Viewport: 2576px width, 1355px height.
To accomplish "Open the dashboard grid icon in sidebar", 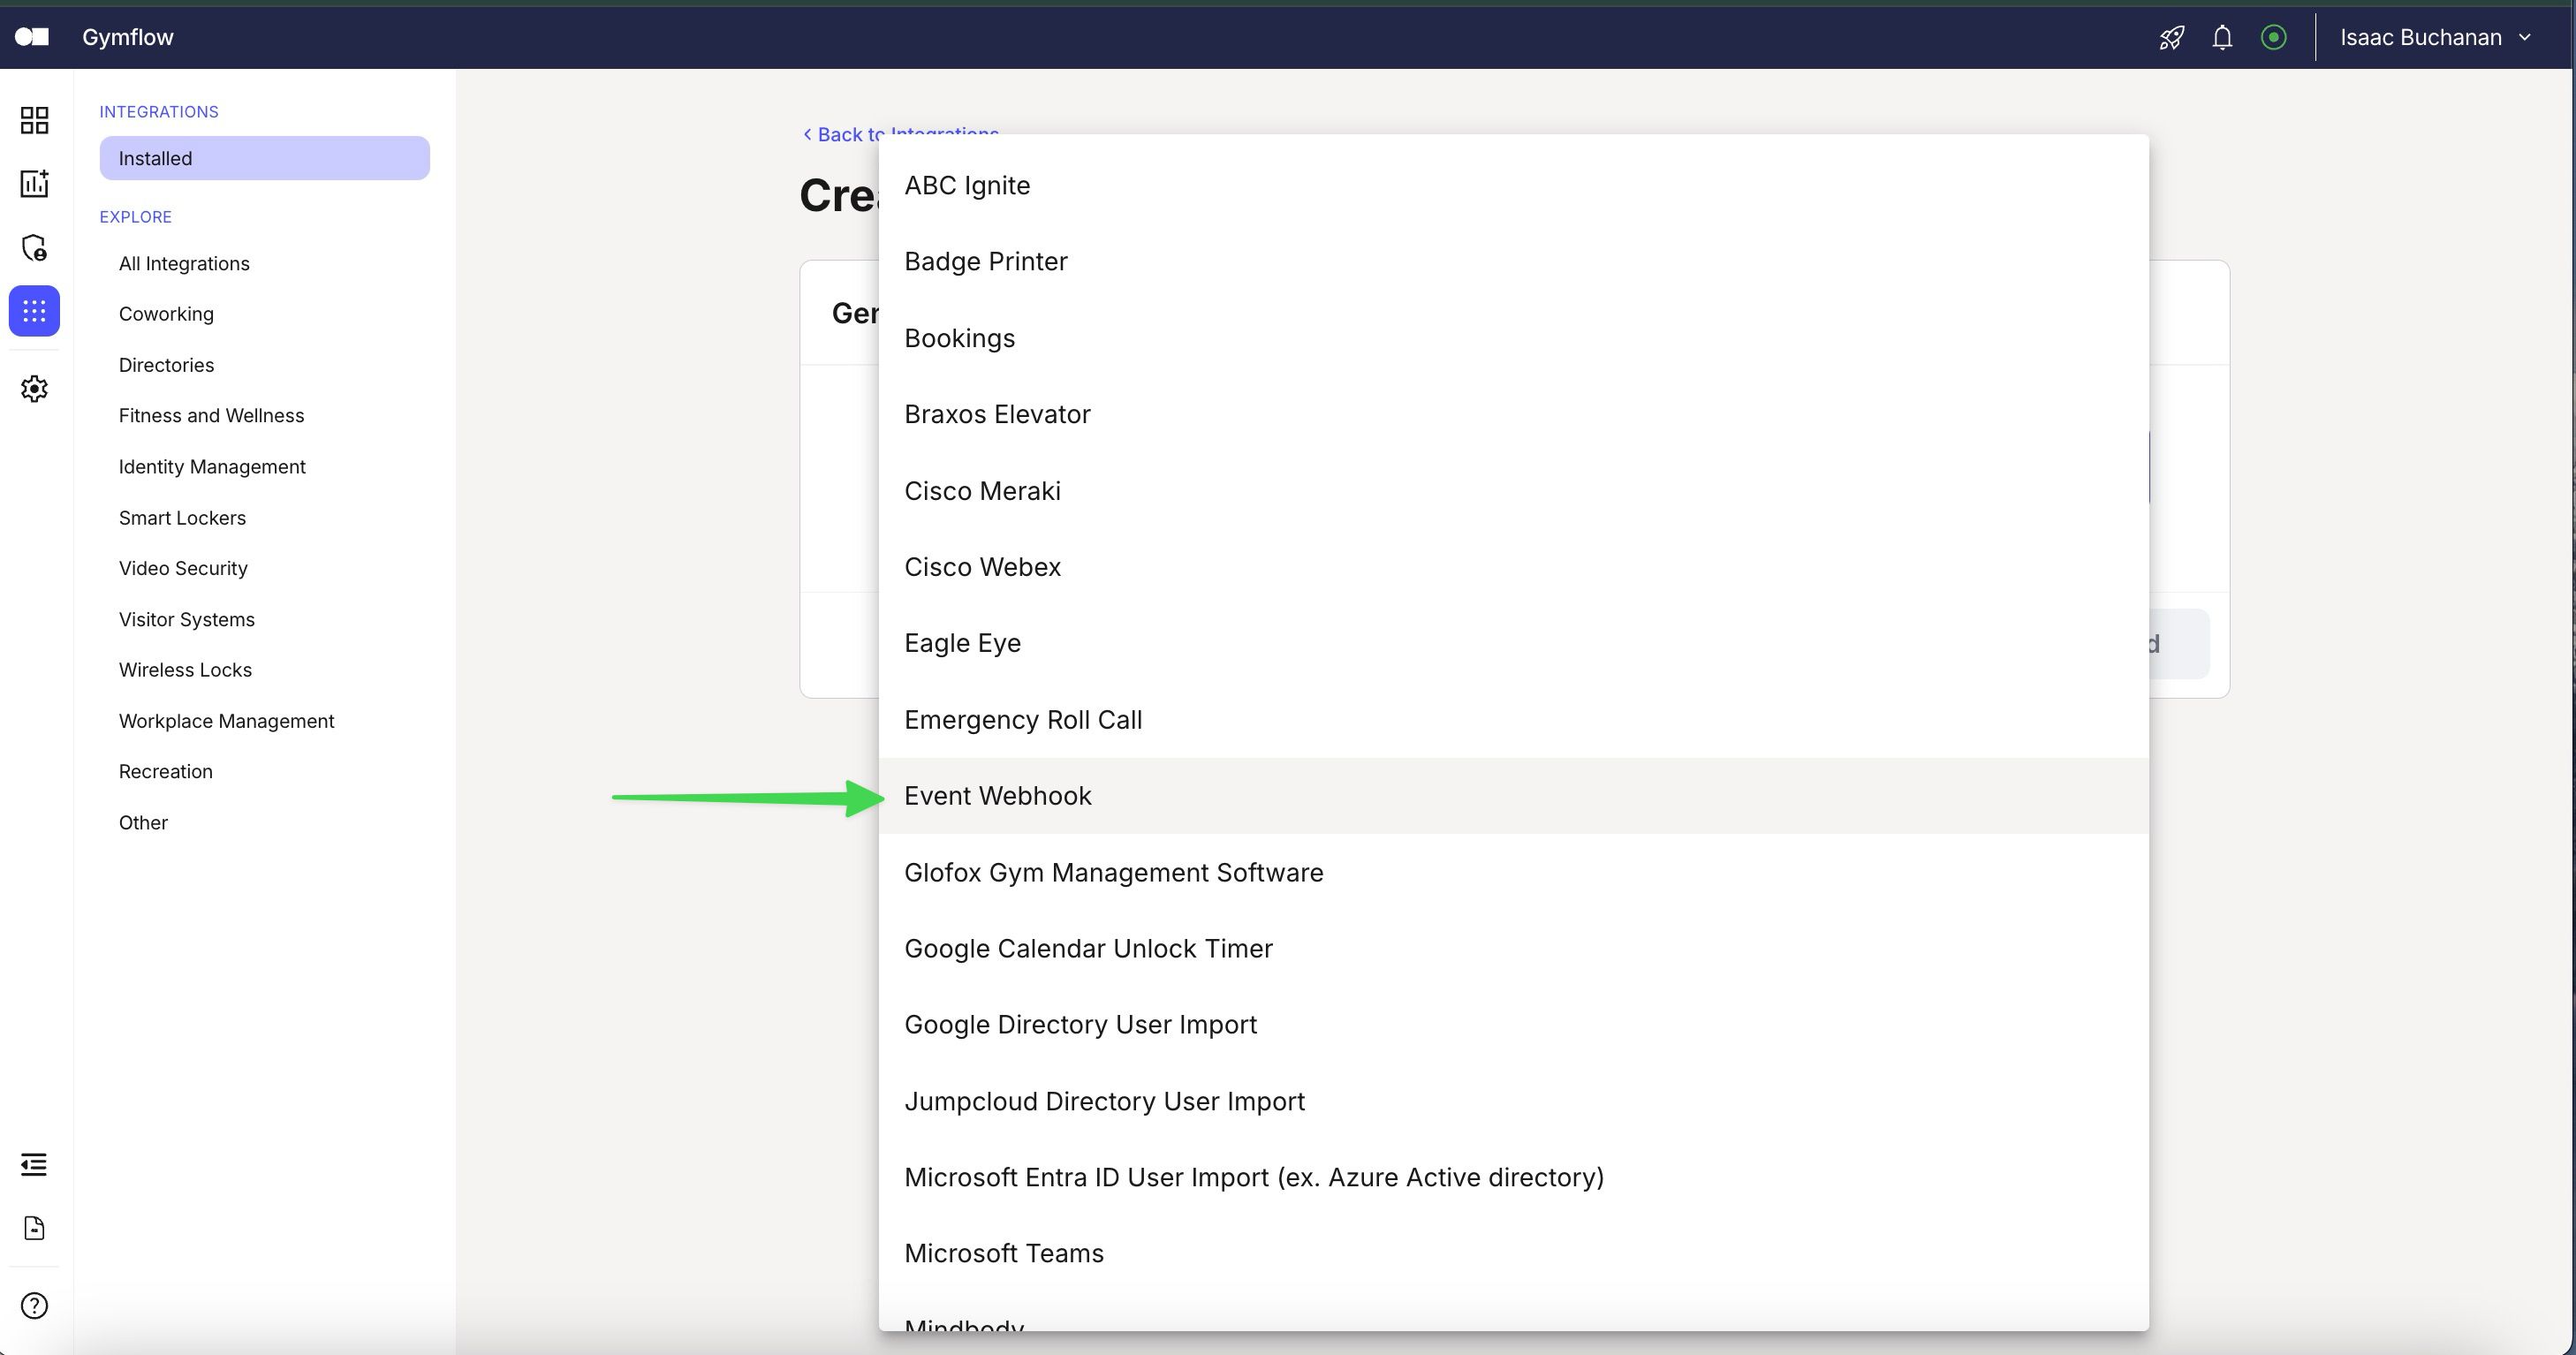I will 34,120.
